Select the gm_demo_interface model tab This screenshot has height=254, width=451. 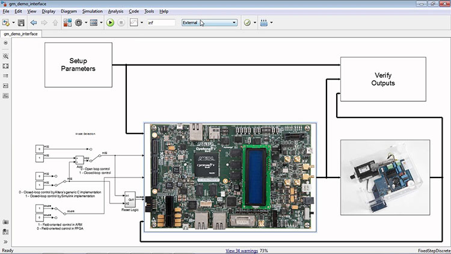pyautogui.click(x=20, y=34)
